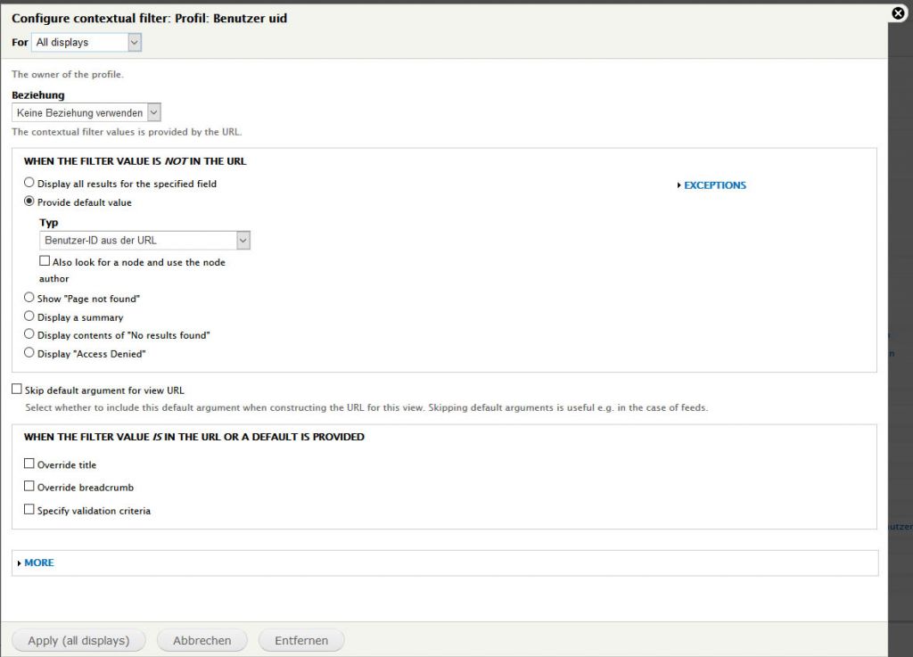
Task: Expand the Exceptions section
Action: click(714, 185)
